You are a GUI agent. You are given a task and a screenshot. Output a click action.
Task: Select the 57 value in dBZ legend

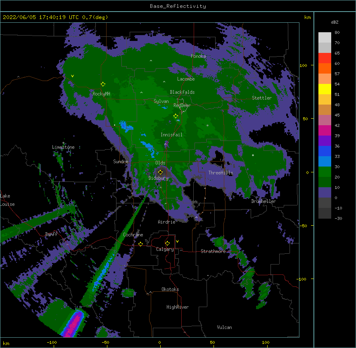click(x=337, y=74)
